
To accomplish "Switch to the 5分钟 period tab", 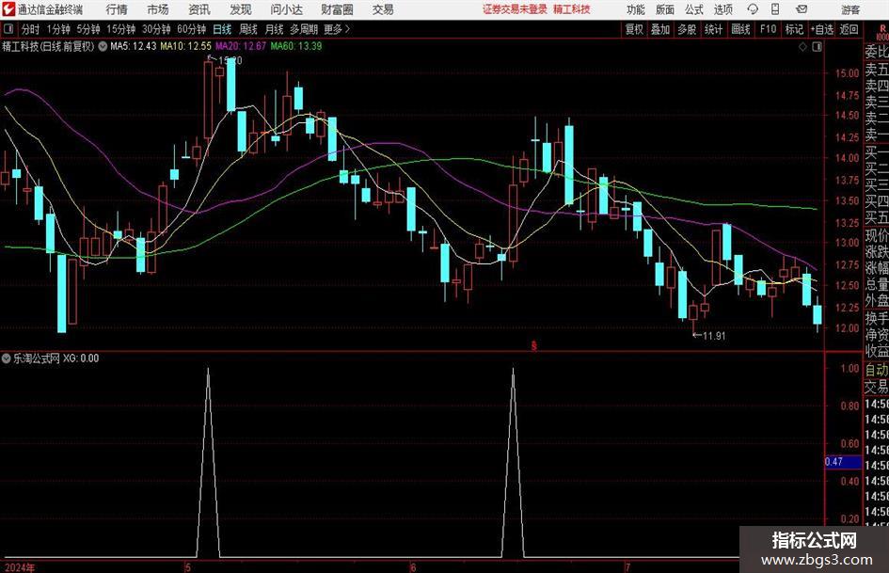I will pos(88,29).
